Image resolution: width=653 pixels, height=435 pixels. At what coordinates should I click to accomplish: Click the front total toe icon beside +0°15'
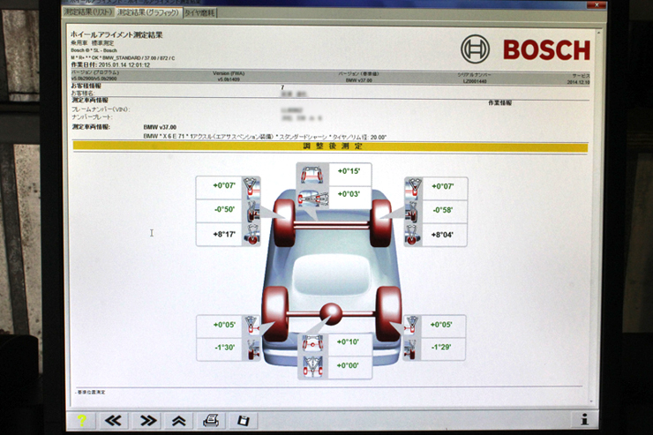[x=312, y=175]
